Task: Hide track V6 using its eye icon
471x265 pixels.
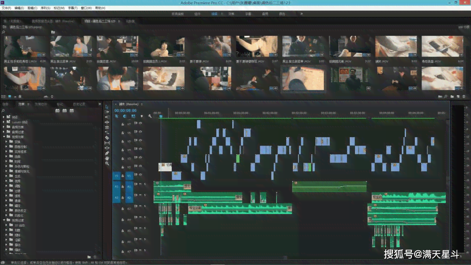Action: 141,132
